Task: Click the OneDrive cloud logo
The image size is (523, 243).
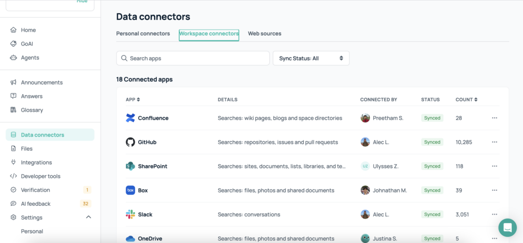Action: tap(130, 239)
